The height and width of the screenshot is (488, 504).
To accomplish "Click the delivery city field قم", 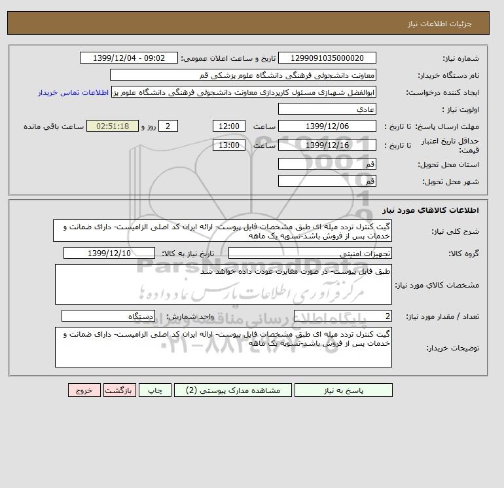I will (327, 181).
